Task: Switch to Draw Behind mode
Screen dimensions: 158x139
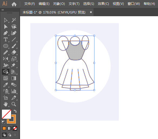Action: tap(10, 135)
